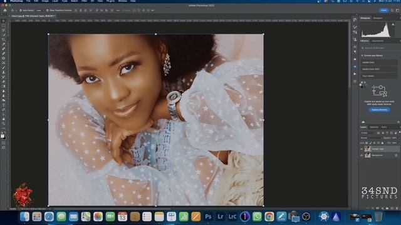401x225 pixels.
Task: Open Lightroom Classic (LrC) in Dock
Action: (232, 217)
